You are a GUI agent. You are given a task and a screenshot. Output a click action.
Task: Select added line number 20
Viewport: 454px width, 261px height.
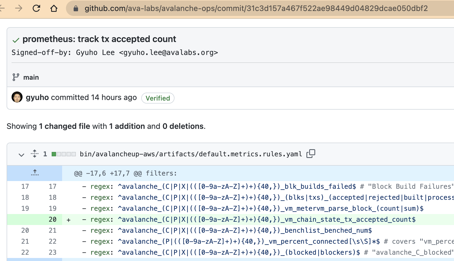[x=52, y=220]
